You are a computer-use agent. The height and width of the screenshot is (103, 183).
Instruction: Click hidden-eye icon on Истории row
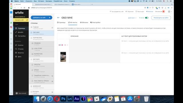pyautogui.click(x=52, y=92)
